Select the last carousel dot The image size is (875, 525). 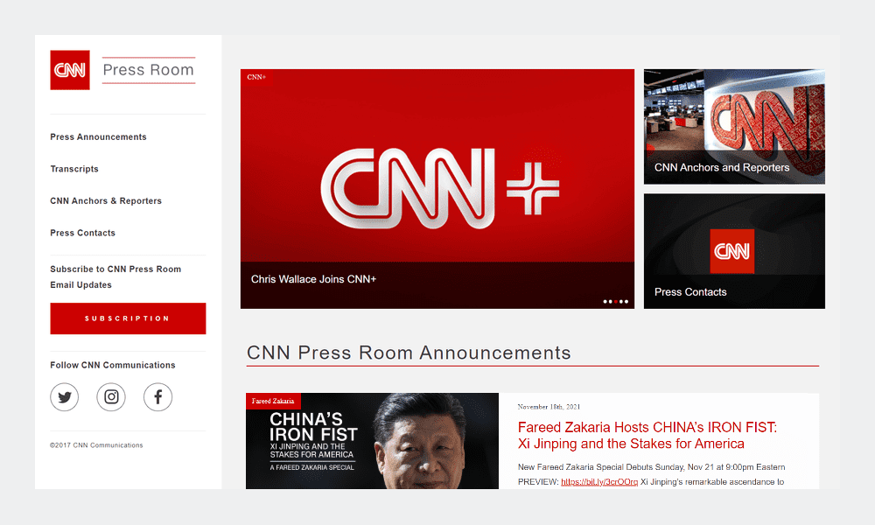click(x=626, y=302)
